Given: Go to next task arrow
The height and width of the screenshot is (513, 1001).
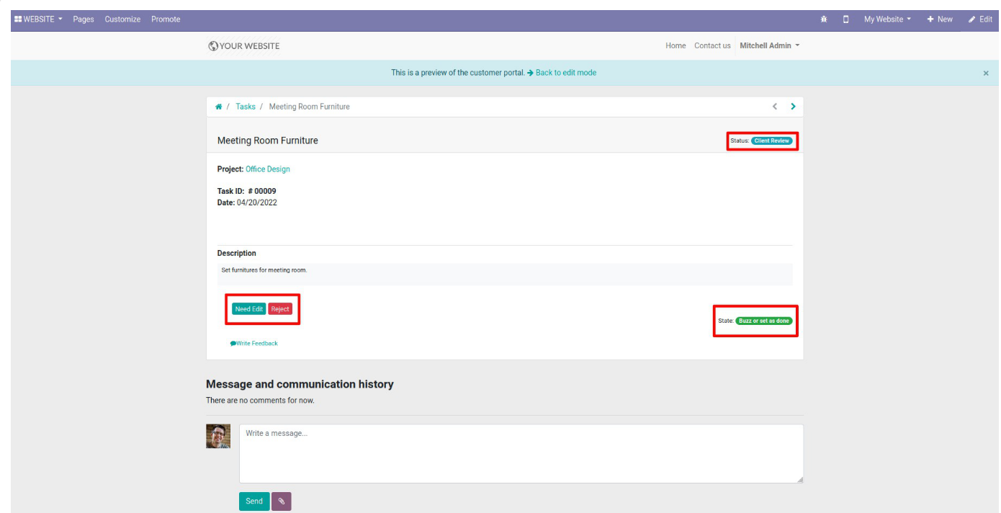Looking at the screenshot, I should click(x=793, y=107).
